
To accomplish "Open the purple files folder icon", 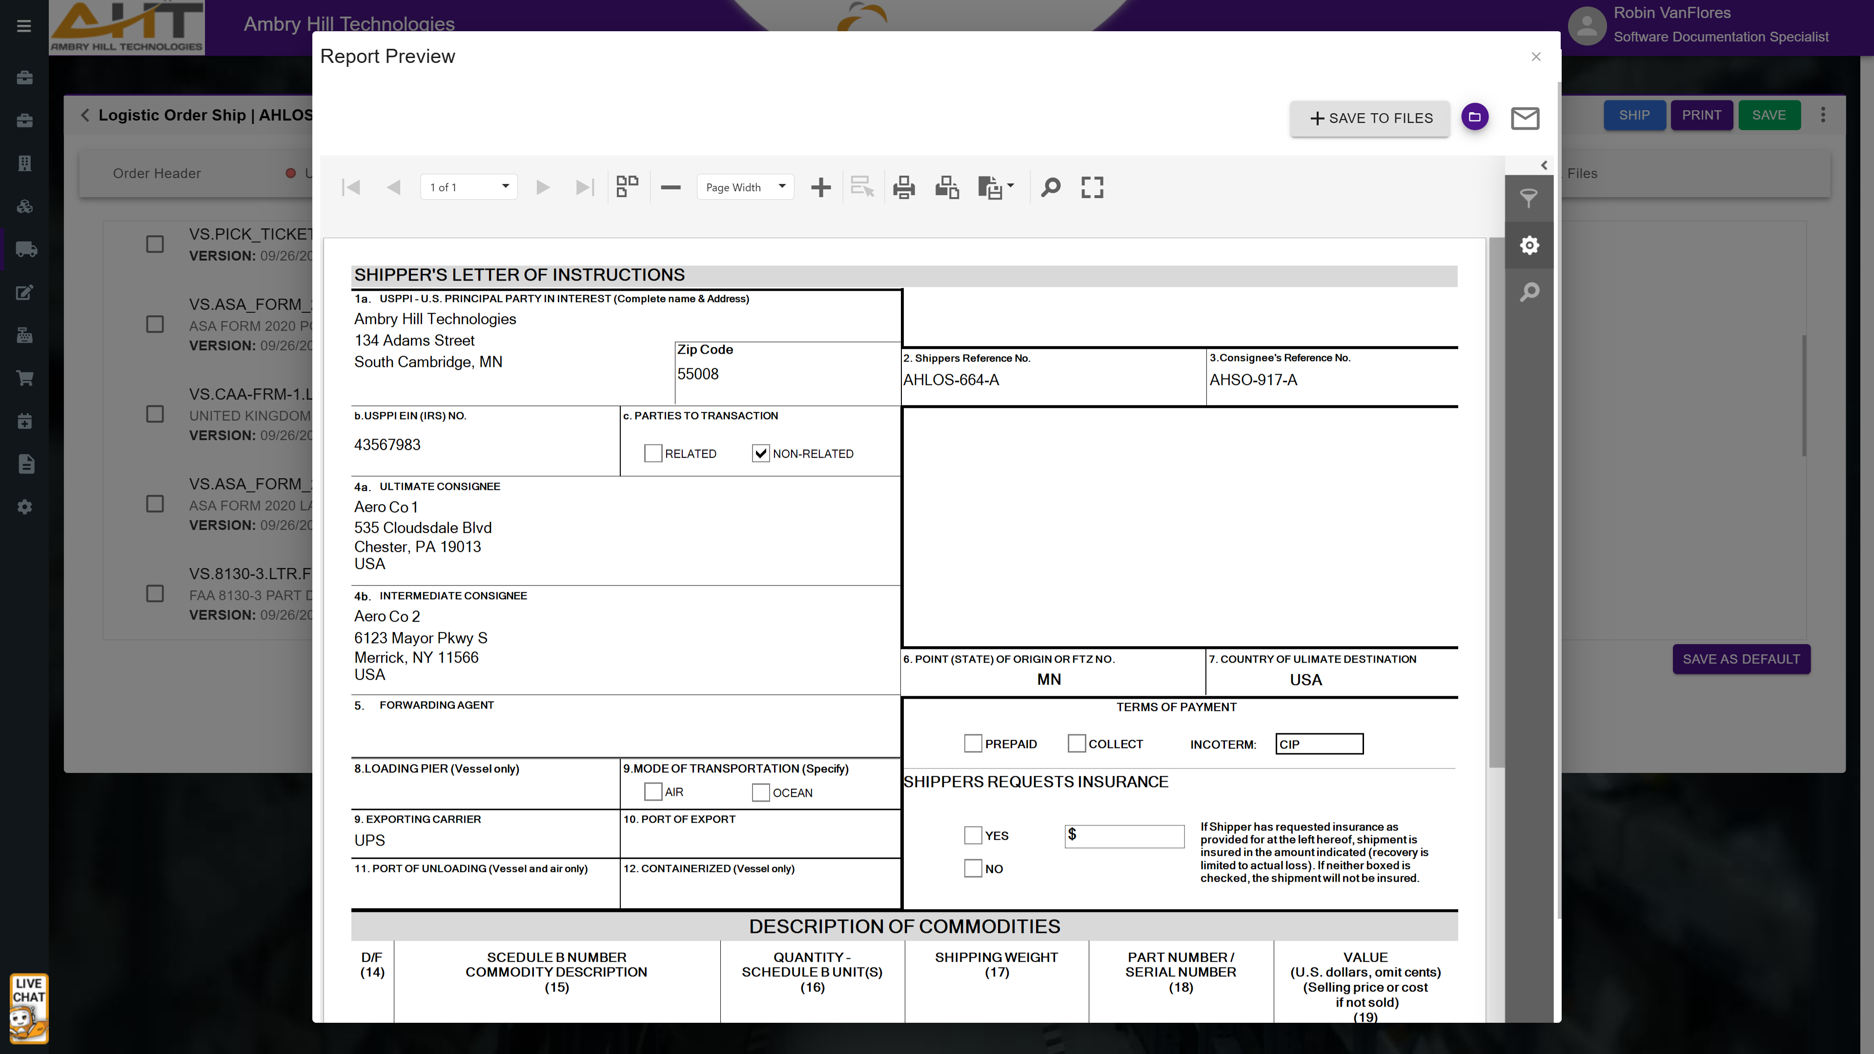I will pos(1475,117).
